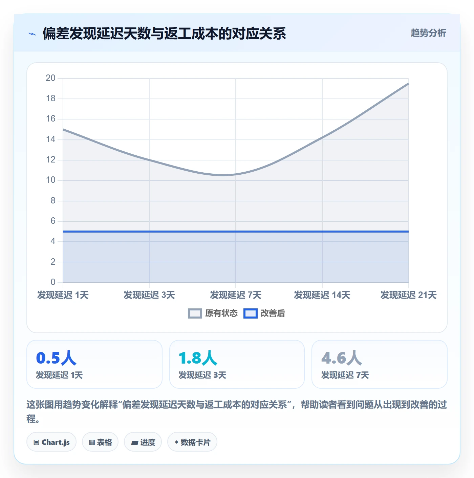This screenshot has width=474, height=478.
Task: Click the y-axis value 10
Action: point(50,180)
